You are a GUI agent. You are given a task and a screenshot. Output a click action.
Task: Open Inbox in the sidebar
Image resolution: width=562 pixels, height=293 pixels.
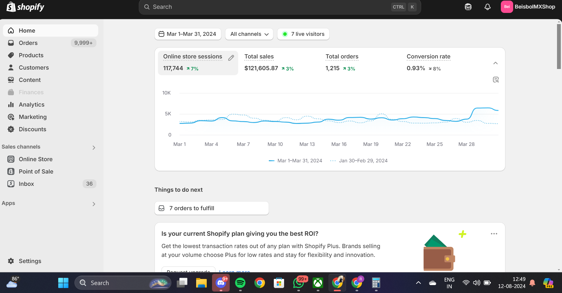click(51, 184)
